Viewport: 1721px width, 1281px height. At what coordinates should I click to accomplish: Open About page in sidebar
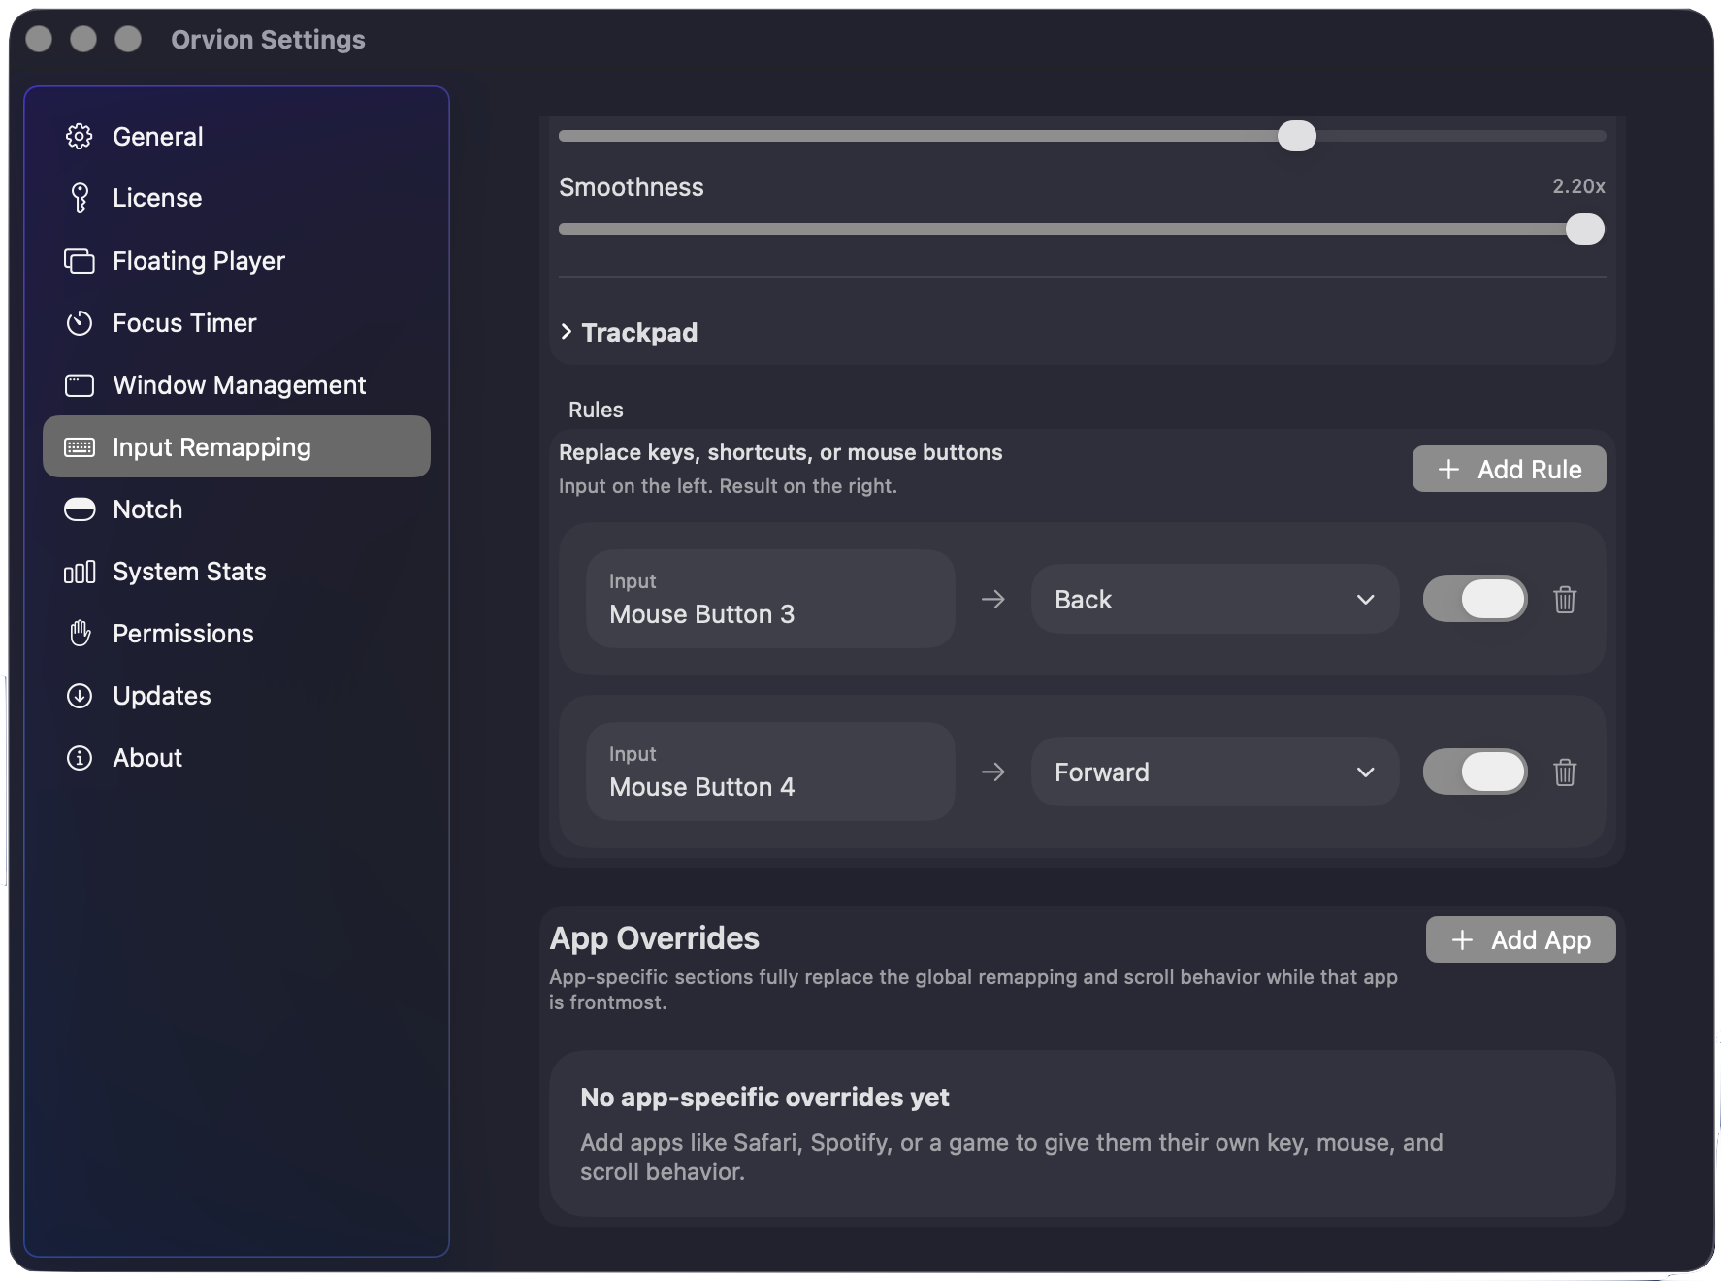[x=237, y=758]
